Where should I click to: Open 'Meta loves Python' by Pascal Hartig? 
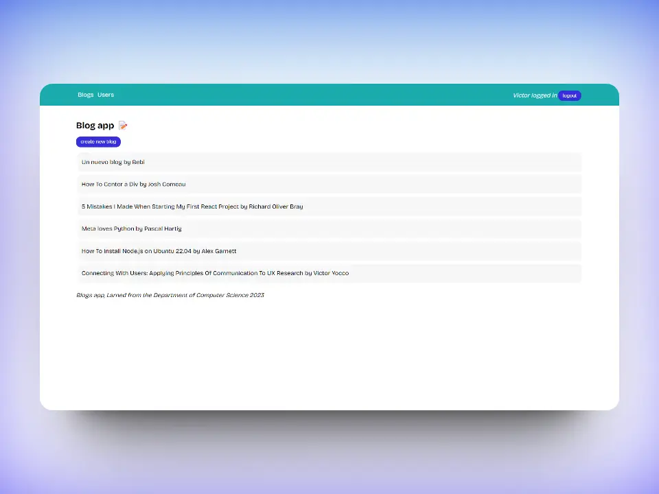tap(131, 228)
